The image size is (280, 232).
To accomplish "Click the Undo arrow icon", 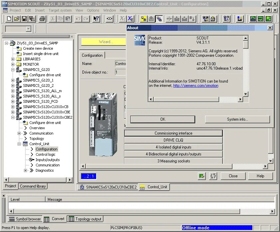I will point(78,19).
